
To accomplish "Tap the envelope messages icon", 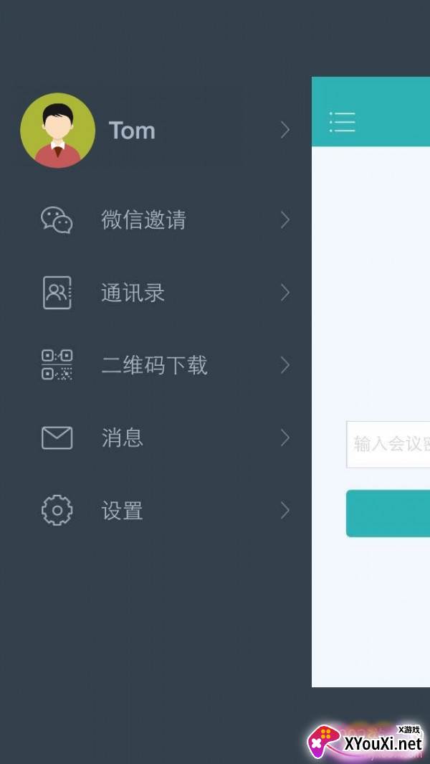I will (x=57, y=438).
